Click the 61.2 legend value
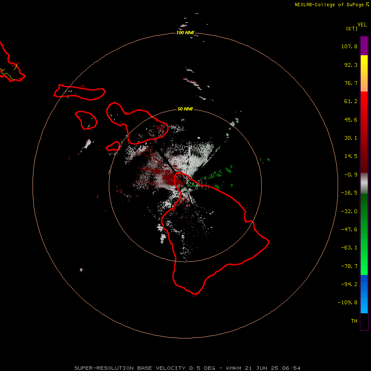Viewport: 371px width, 371px height. [351, 101]
